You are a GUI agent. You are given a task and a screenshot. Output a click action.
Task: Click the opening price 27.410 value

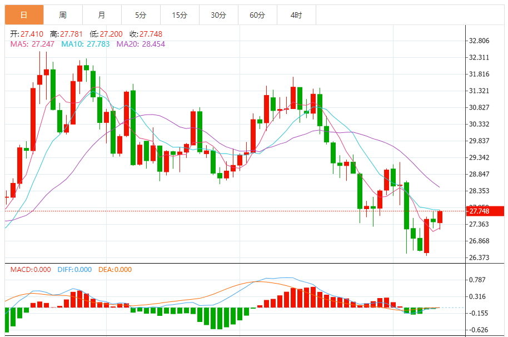click(x=32, y=34)
